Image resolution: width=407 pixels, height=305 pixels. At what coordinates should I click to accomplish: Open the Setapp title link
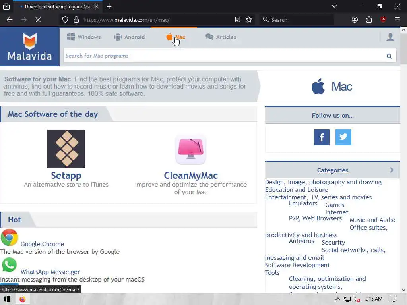(x=66, y=175)
